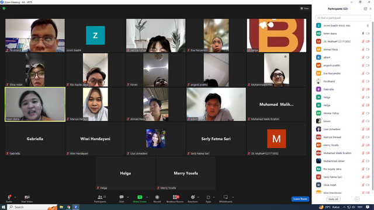Viewport: 374px width, 210px height.
Task: Click albert's video tile
Action: 216,104
